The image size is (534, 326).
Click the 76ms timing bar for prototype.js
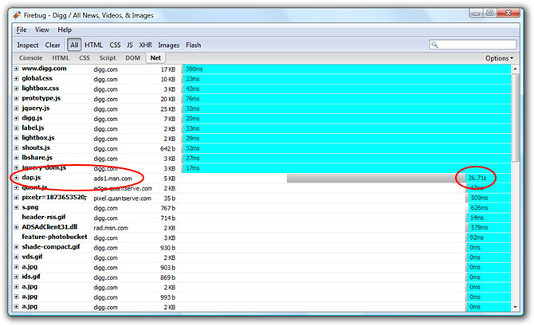point(347,99)
